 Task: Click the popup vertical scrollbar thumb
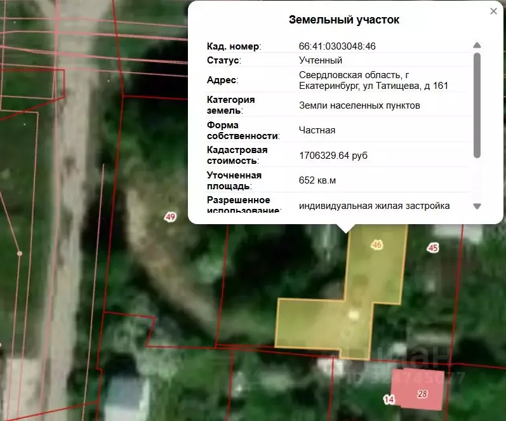477,105
